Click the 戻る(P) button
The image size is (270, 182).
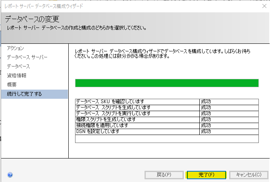pyautogui.click(x=164, y=175)
